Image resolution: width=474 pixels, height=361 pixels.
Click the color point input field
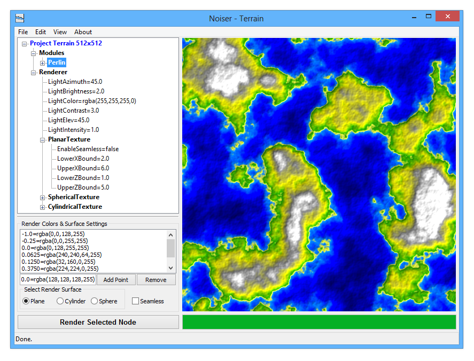58,280
